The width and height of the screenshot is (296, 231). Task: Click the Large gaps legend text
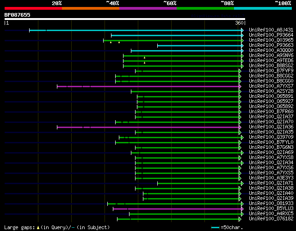(19, 227)
